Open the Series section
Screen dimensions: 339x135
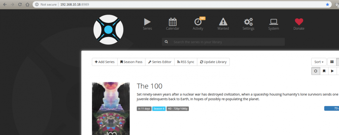pyautogui.click(x=147, y=24)
